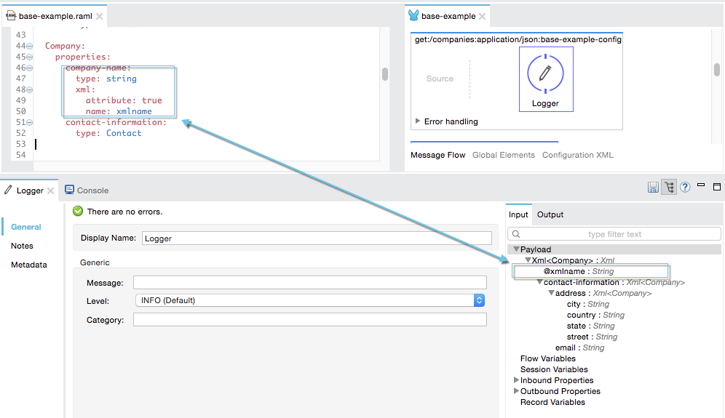Select the state : String tree row
The height and width of the screenshot is (418, 725).
[590, 326]
